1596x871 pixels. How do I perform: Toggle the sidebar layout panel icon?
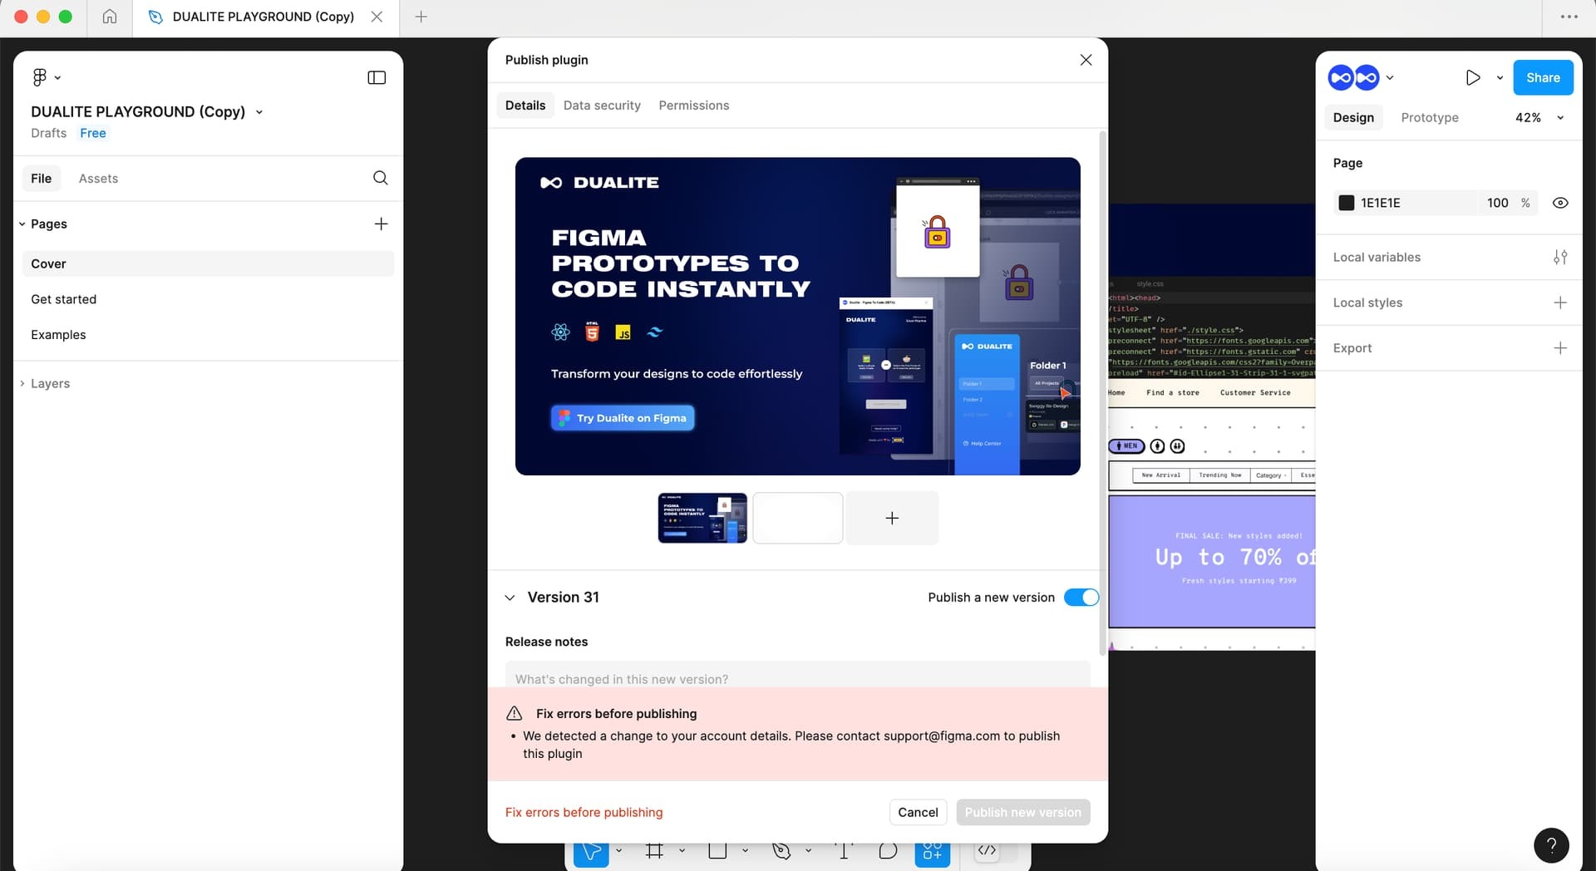point(377,77)
